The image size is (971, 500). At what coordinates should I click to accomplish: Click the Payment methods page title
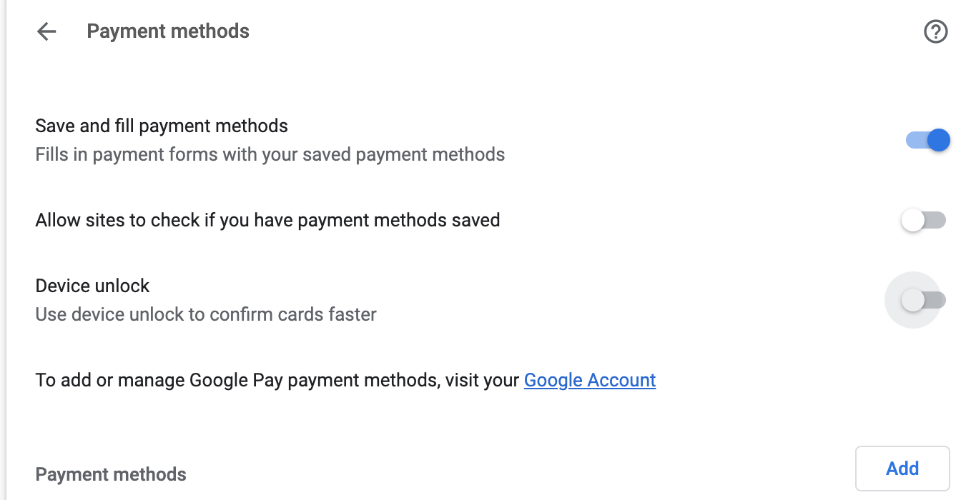pyautogui.click(x=168, y=31)
